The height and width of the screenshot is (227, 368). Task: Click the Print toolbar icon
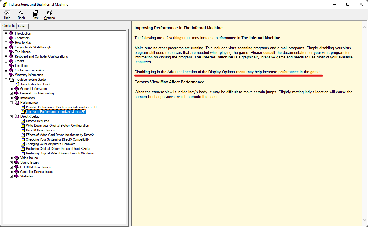click(x=36, y=13)
